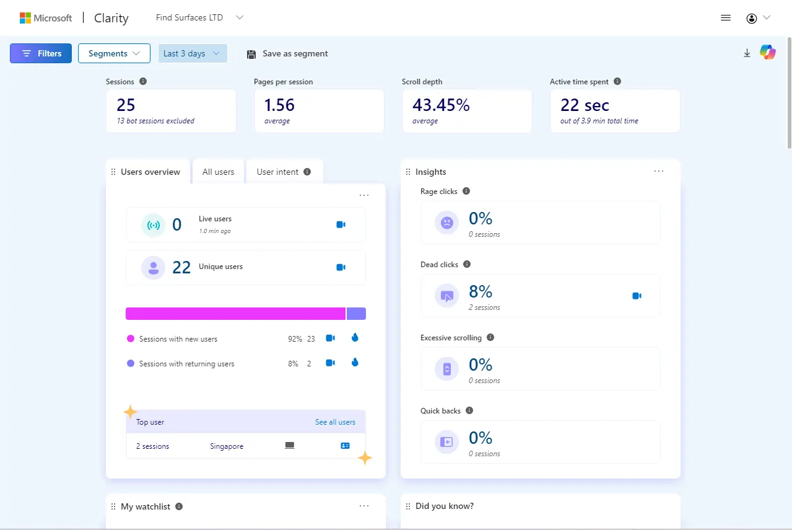
Task: Click the Sessions metric card showing 25
Action: point(171,111)
